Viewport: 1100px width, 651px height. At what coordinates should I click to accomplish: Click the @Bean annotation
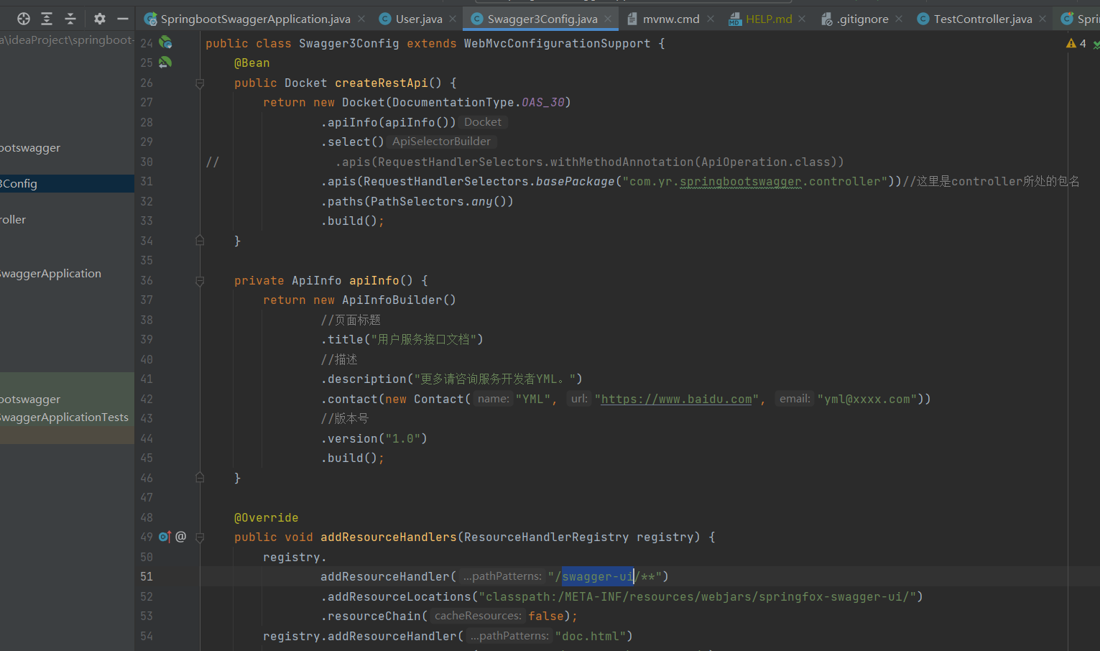(252, 63)
